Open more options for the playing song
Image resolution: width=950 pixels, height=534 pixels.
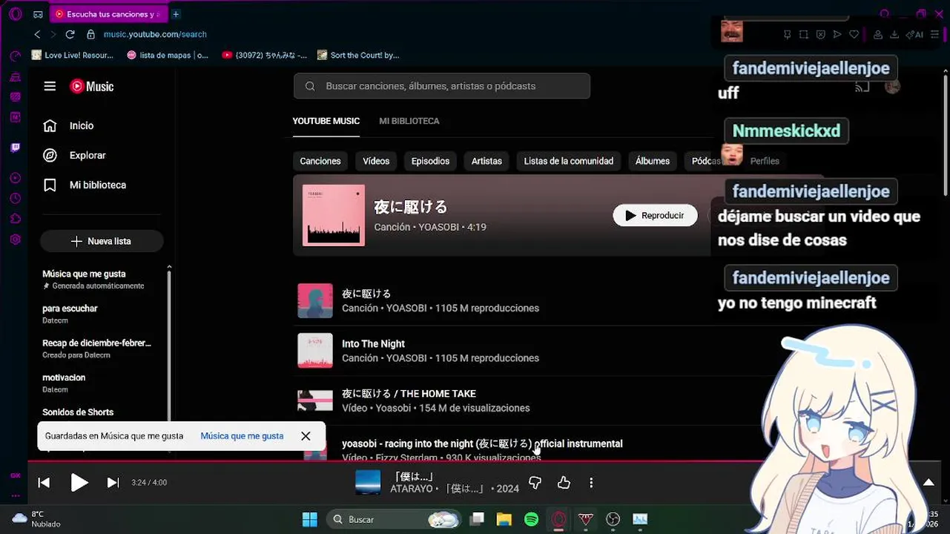point(591,483)
